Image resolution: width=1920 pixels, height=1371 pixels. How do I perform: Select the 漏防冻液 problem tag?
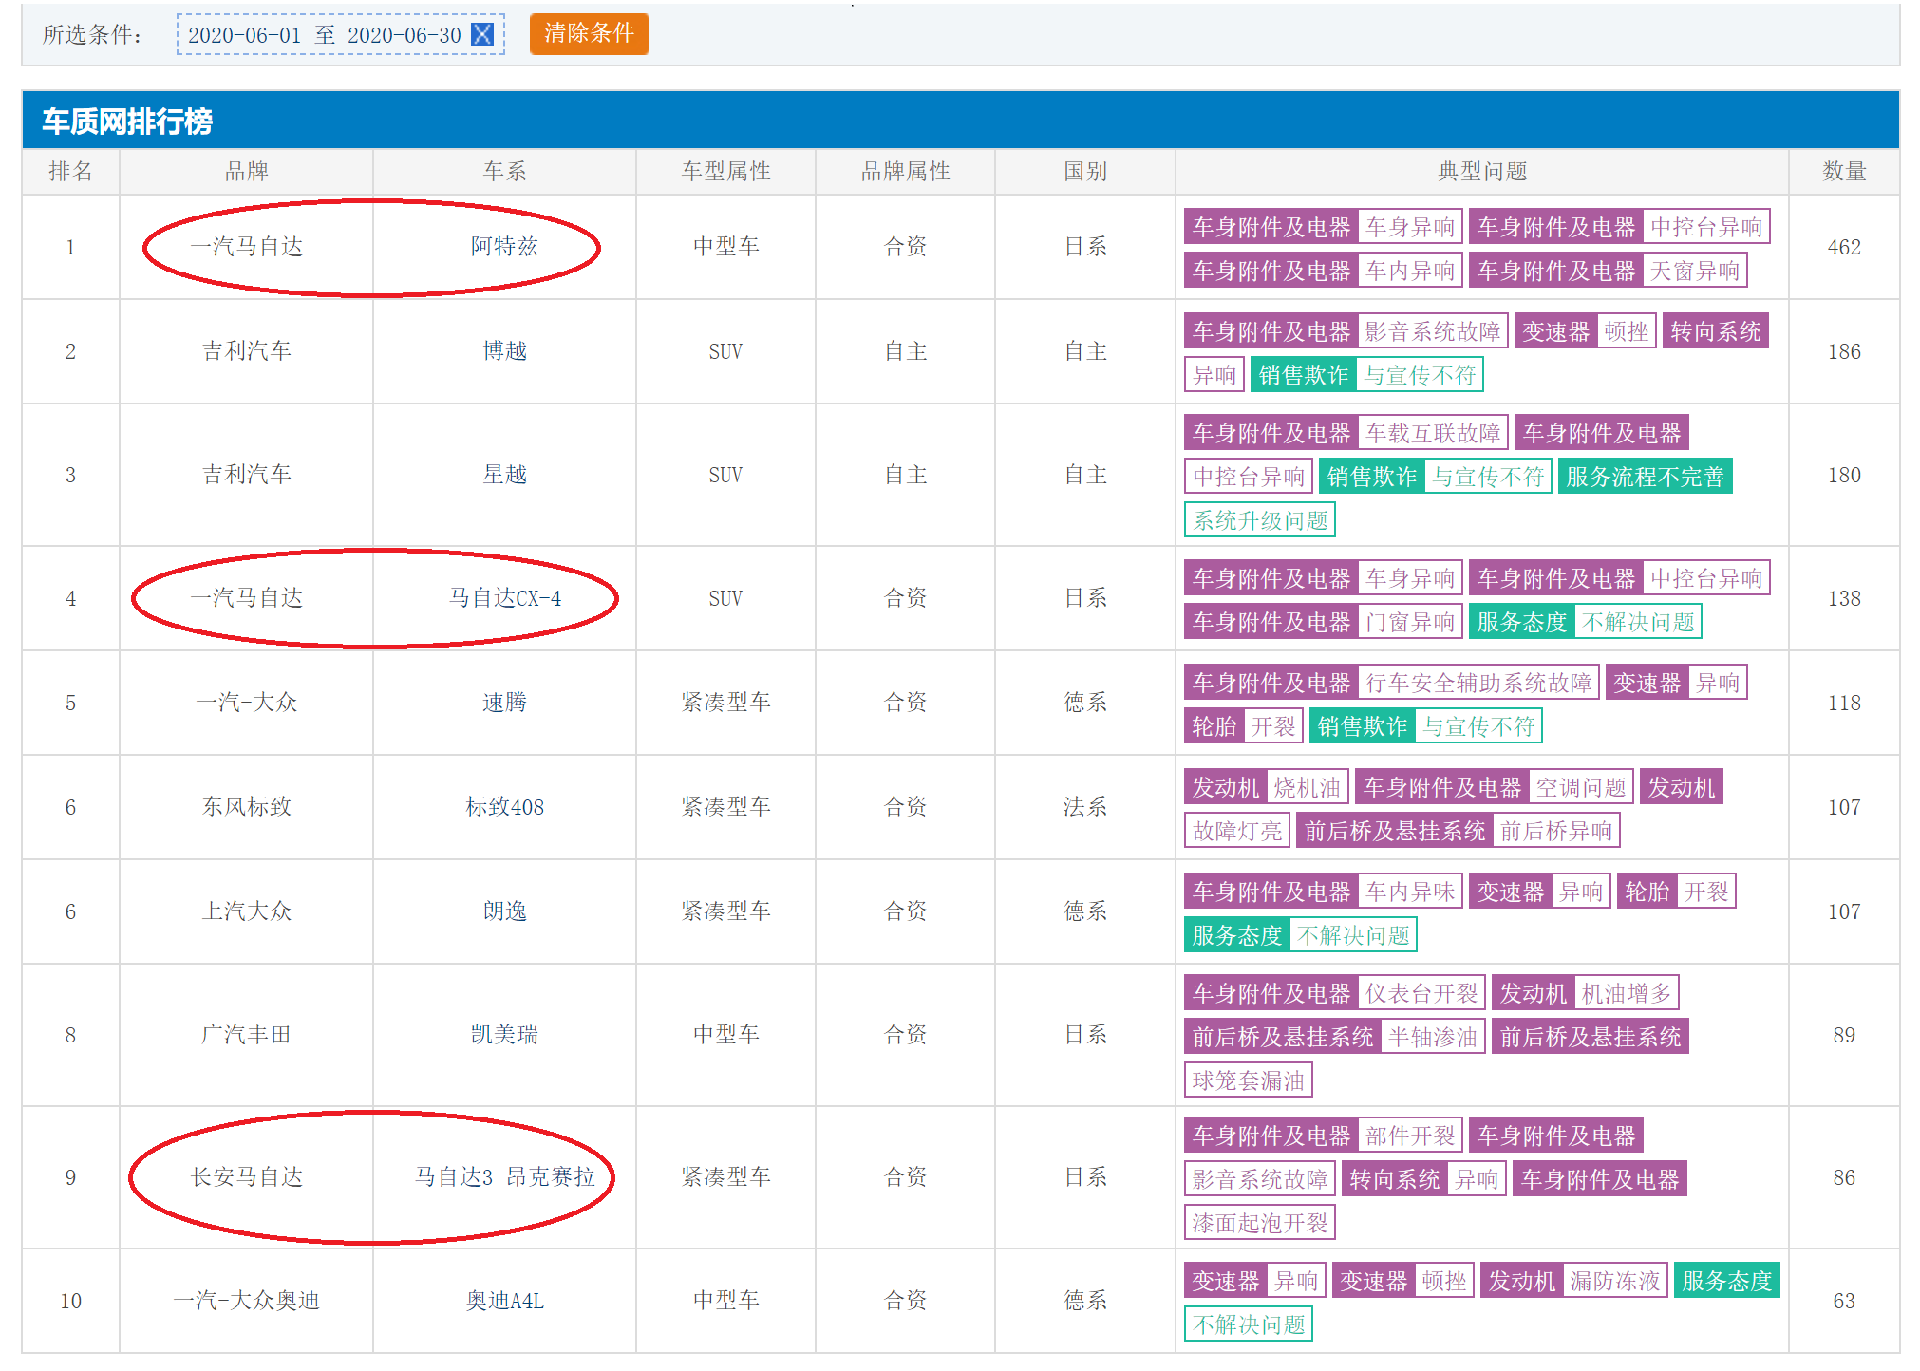[x=1615, y=1281]
